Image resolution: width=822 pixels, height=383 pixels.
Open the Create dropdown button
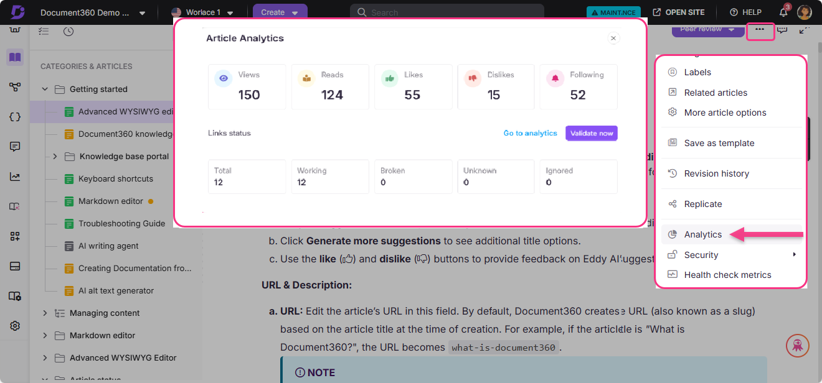tap(280, 12)
